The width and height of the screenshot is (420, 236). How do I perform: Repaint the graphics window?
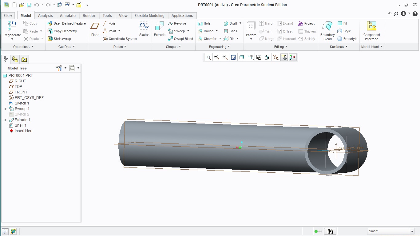coord(233,57)
